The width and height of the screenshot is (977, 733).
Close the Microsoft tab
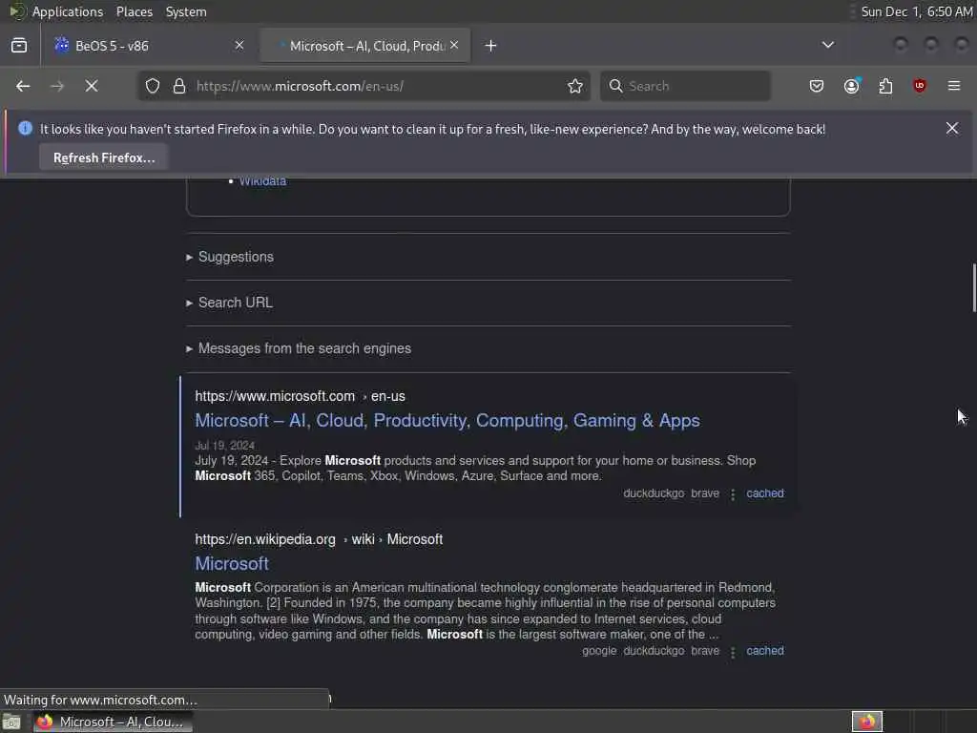(454, 45)
